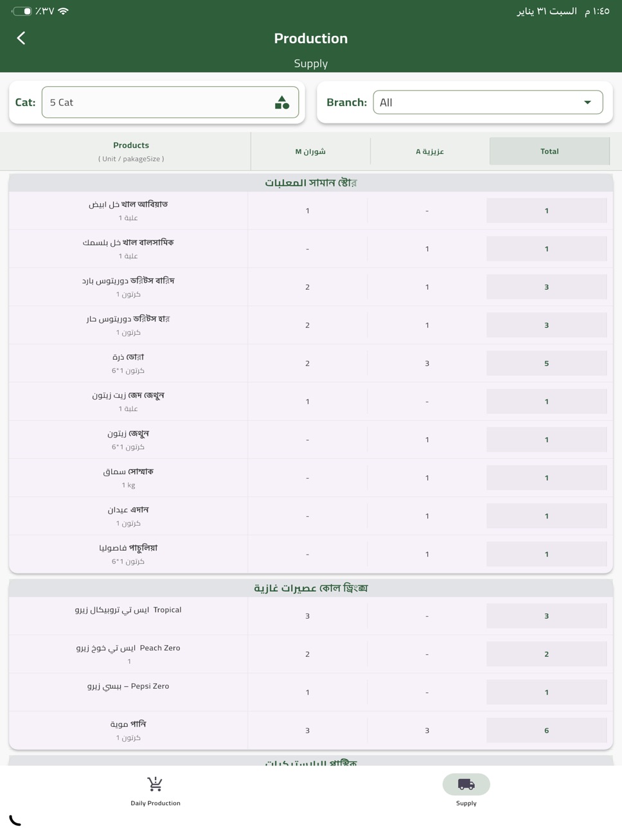Screen dimensions: 622x829
Task: Open the Branch selector showing All
Action: coord(488,102)
